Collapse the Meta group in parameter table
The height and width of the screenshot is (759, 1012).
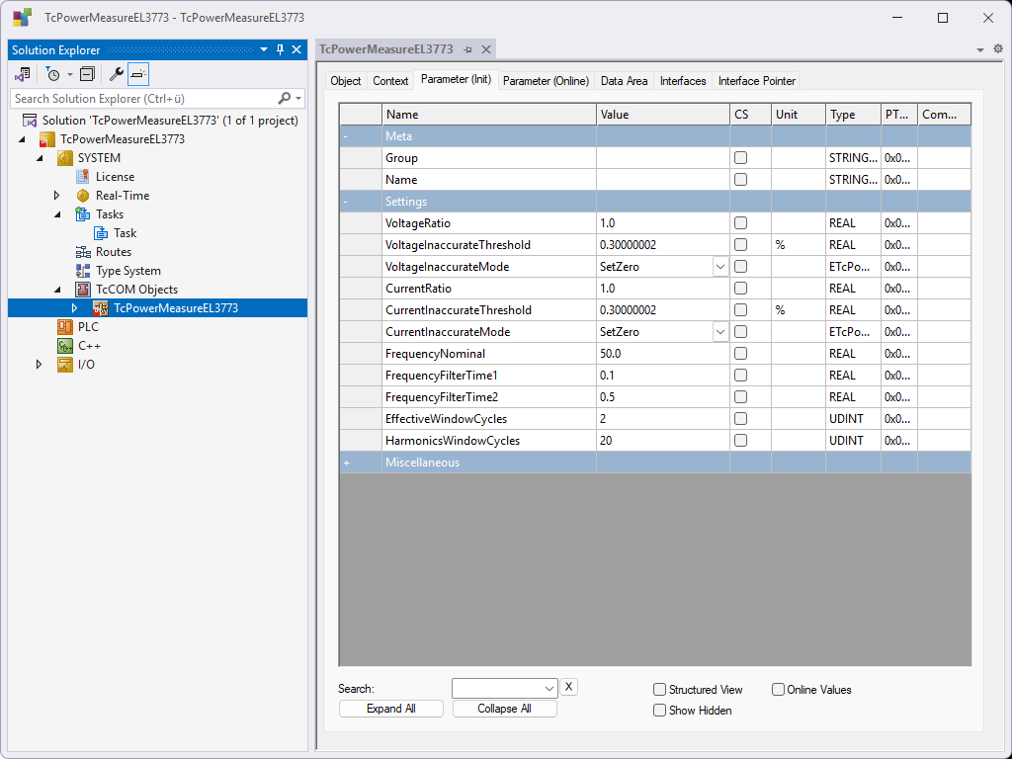[346, 136]
